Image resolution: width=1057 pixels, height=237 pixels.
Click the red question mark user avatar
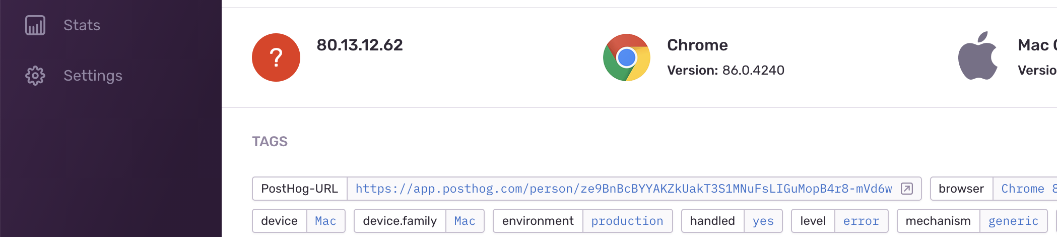click(x=276, y=57)
